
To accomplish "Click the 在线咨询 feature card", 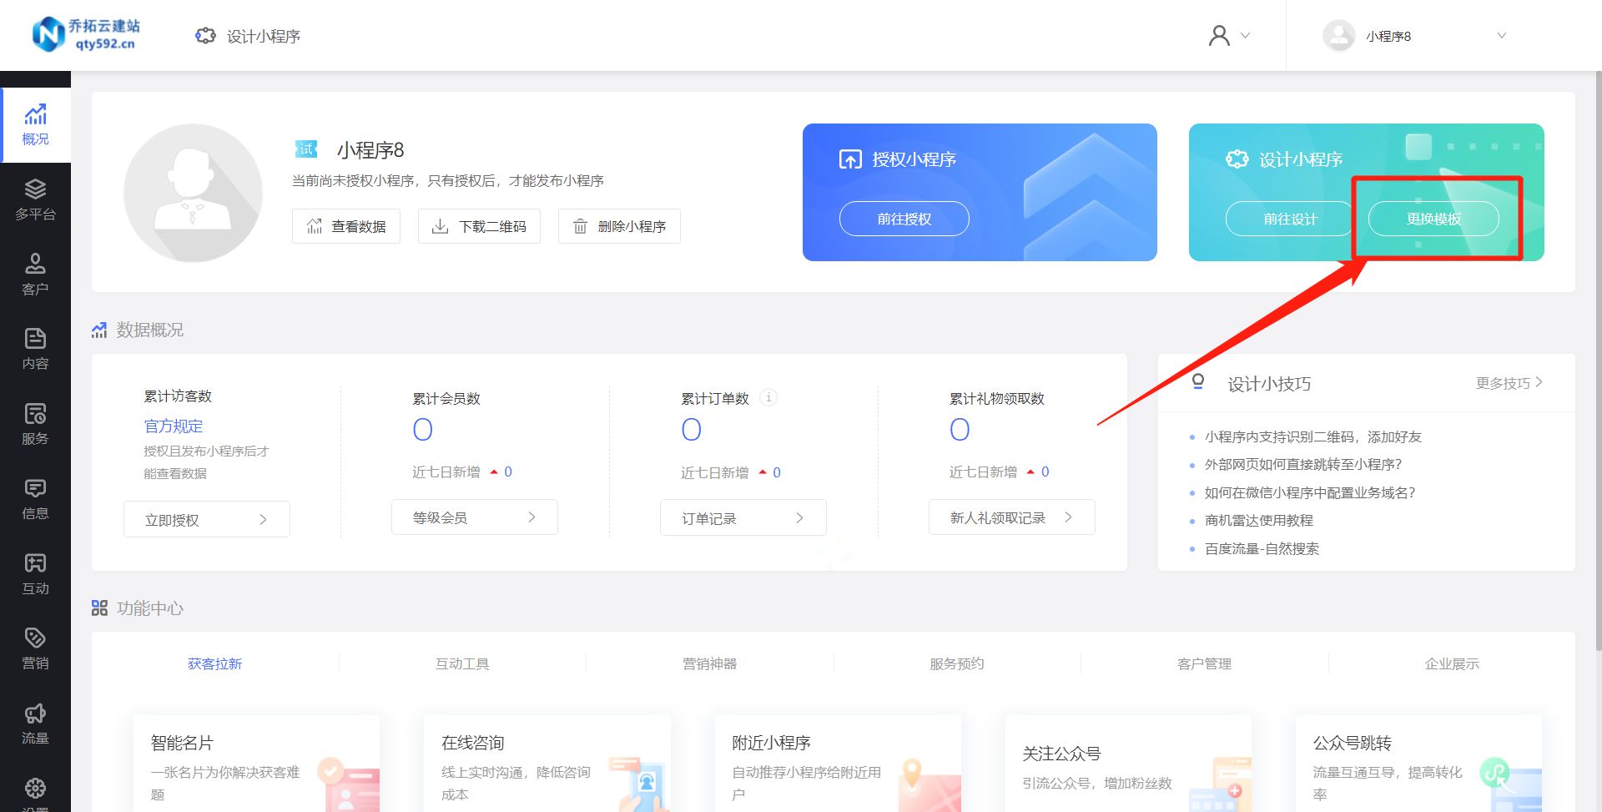I will point(547,764).
